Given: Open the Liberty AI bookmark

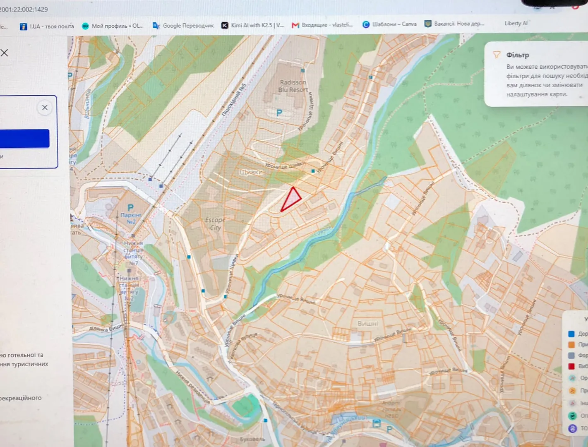Looking at the screenshot, I should (x=516, y=23).
